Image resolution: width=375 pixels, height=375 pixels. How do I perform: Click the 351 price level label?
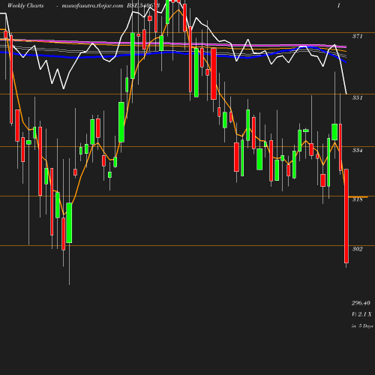point(357,97)
